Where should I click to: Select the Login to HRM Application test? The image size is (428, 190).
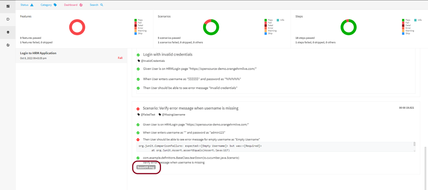coord(38,53)
